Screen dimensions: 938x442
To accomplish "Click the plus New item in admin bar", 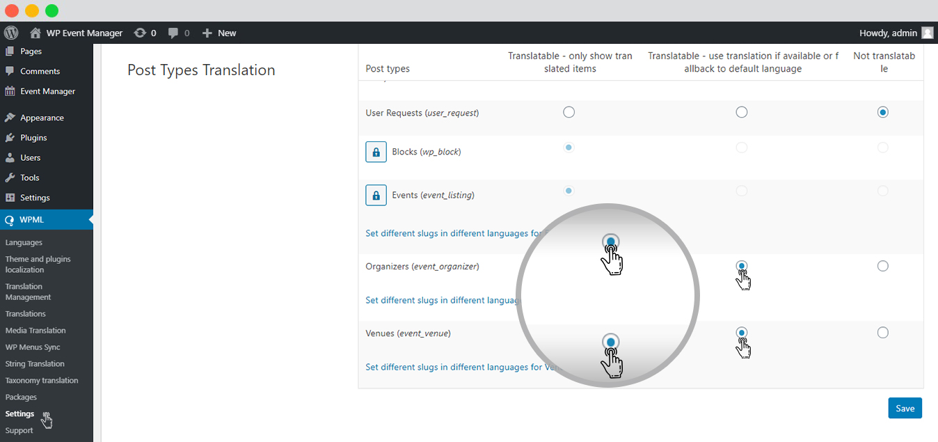I will tap(219, 33).
